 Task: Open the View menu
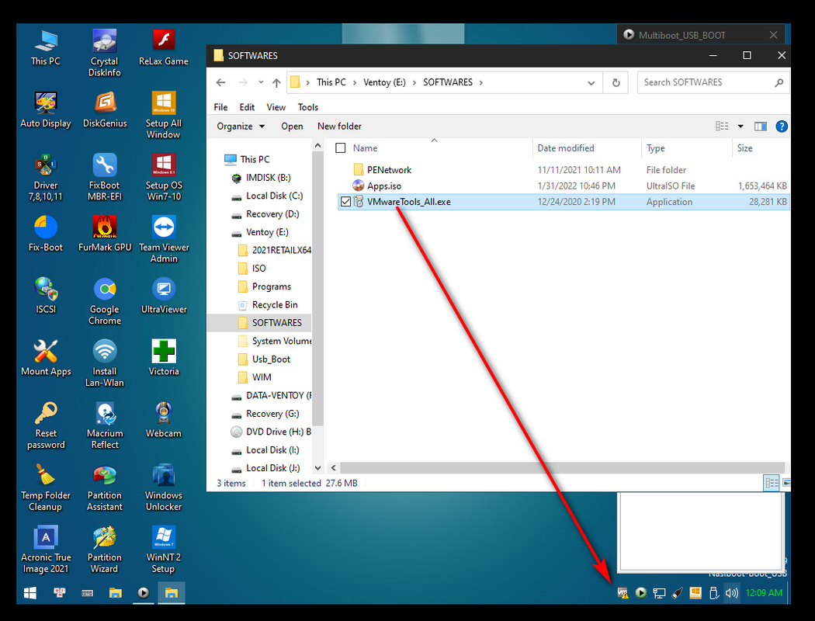coord(276,107)
